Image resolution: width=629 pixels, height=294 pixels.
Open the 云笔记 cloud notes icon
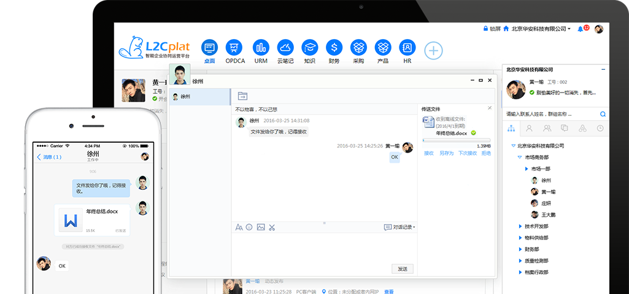pyautogui.click(x=286, y=48)
